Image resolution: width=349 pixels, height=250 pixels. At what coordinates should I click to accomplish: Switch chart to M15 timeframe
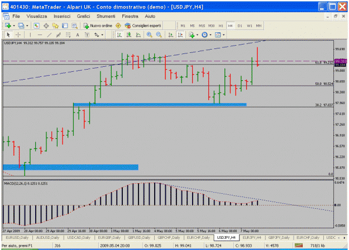point(202,26)
